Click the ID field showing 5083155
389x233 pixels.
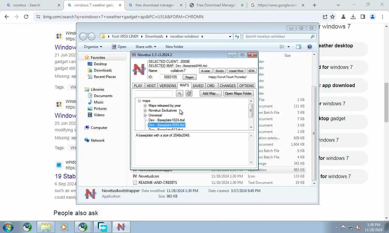(170, 77)
